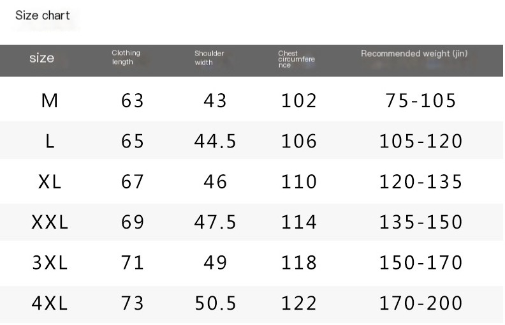Viewport: 505px width, 325px height.
Task: Select the size column header
Action: click(x=42, y=58)
